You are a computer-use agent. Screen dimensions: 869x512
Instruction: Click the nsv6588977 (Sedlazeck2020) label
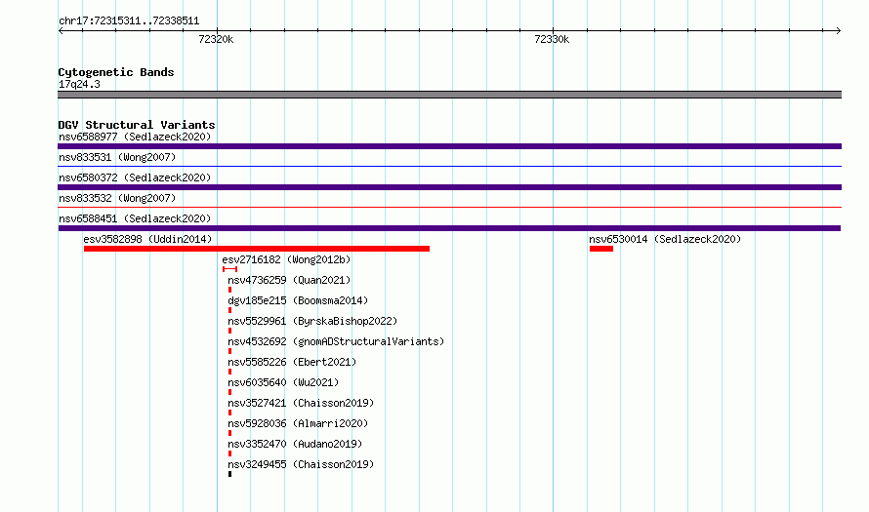click(x=135, y=137)
